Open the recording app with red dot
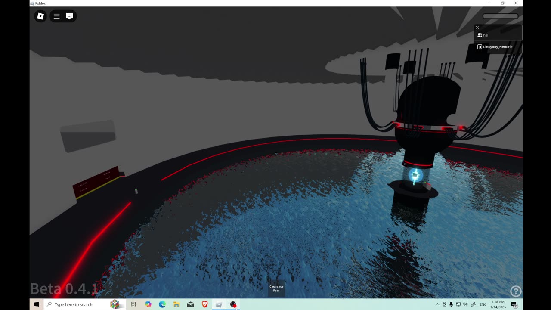Screen dimensions: 551x310 (233, 304)
